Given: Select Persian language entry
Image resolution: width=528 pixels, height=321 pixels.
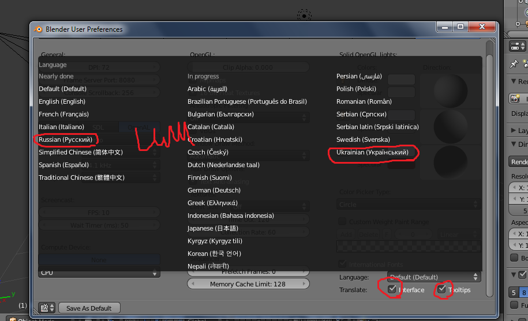Looking at the screenshot, I should (x=359, y=76).
